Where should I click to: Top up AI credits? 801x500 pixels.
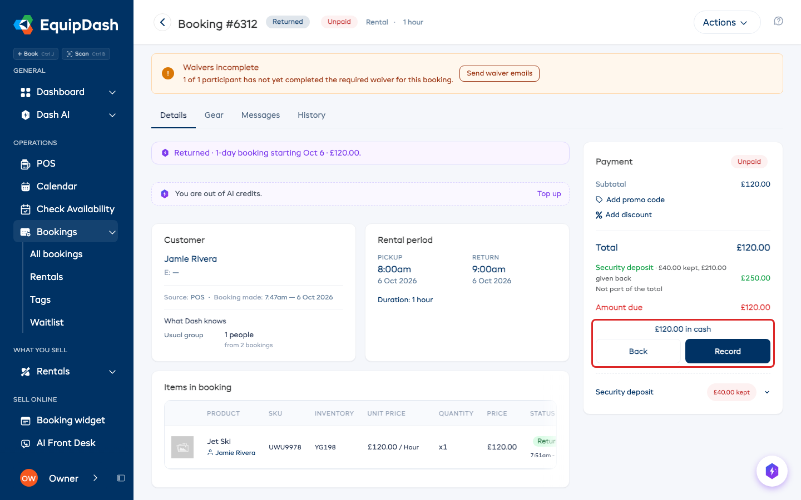[549, 194]
